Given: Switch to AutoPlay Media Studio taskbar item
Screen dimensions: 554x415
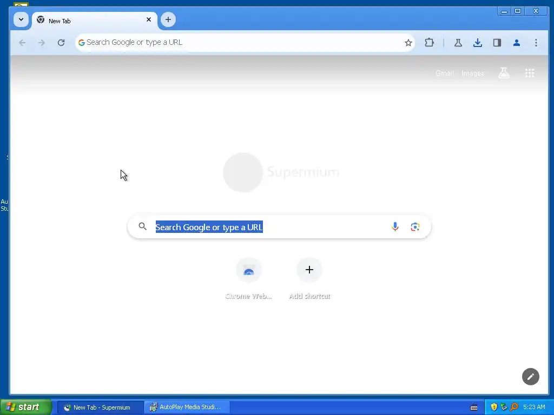Looking at the screenshot, I should tap(187, 407).
